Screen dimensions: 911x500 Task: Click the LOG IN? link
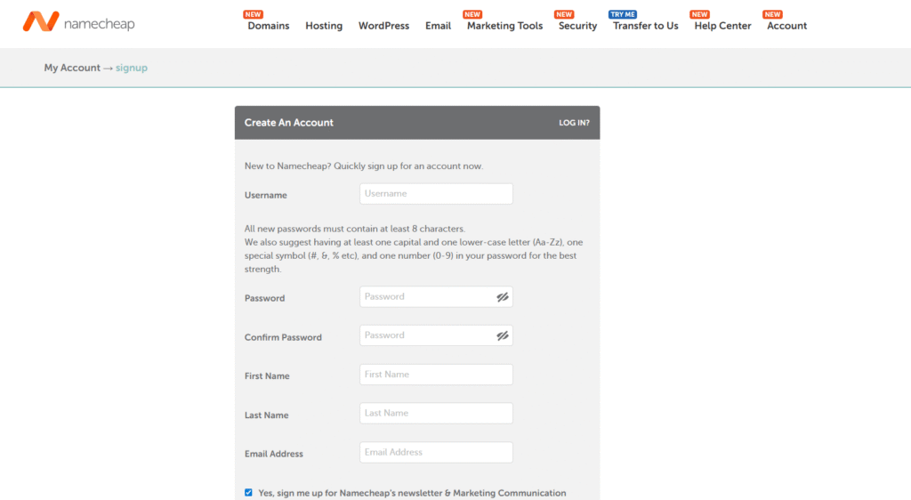[574, 123]
